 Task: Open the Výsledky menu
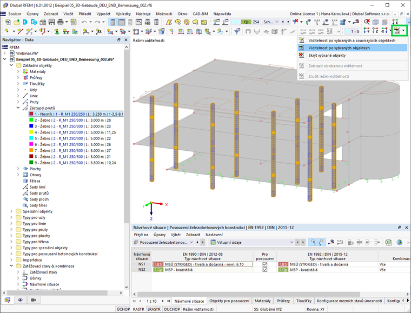[123, 14]
